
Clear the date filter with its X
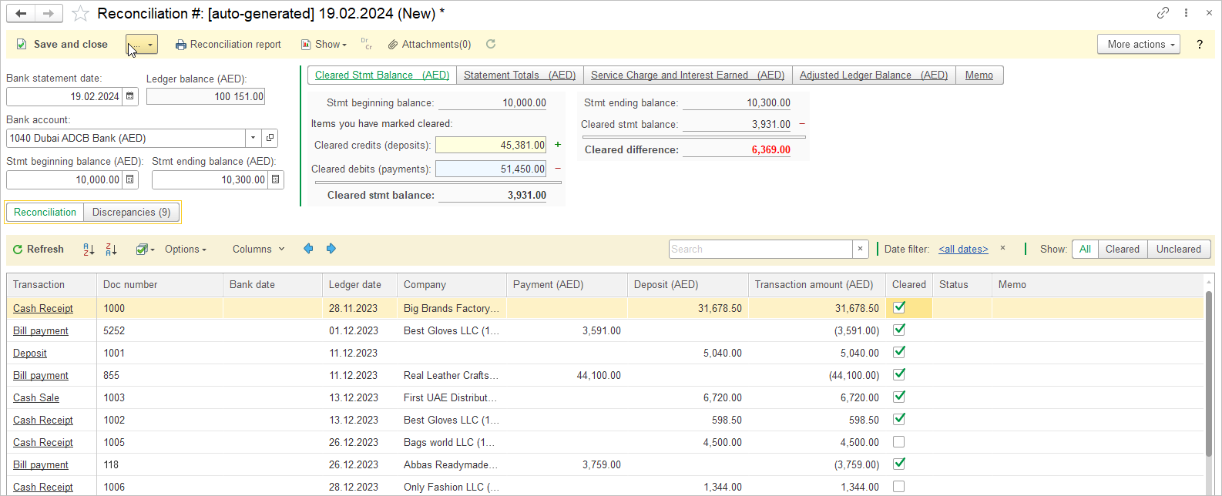pyautogui.click(x=1002, y=248)
